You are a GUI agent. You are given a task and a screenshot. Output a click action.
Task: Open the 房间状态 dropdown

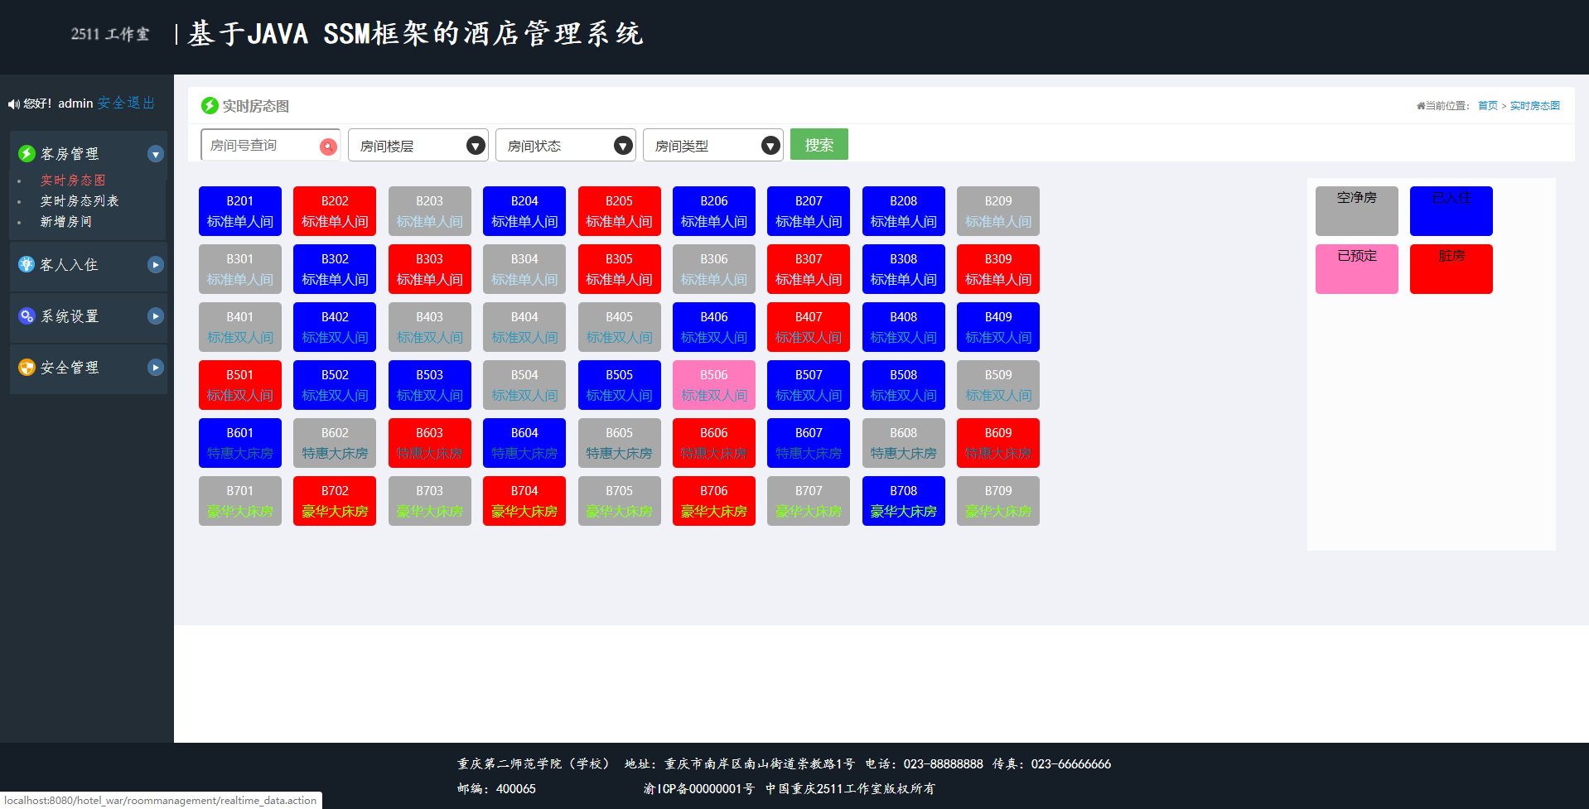566,146
